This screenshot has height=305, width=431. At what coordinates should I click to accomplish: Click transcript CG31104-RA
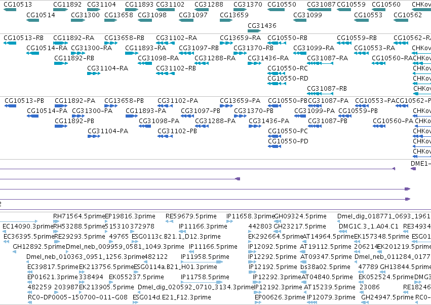pos(108,68)
